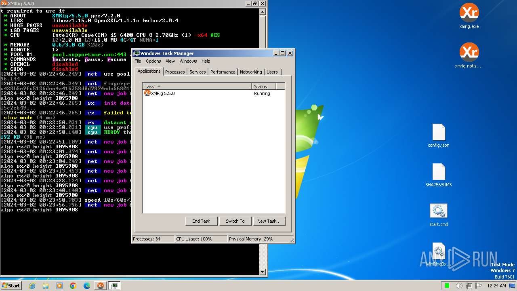The height and width of the screenshot is (291, 517).
Task: Switch to the Applications tab
Action: pos(149,71)
